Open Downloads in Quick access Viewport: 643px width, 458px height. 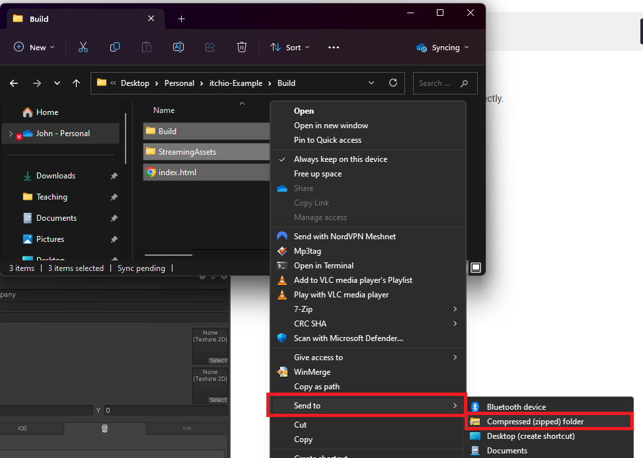tap(56, 176)
